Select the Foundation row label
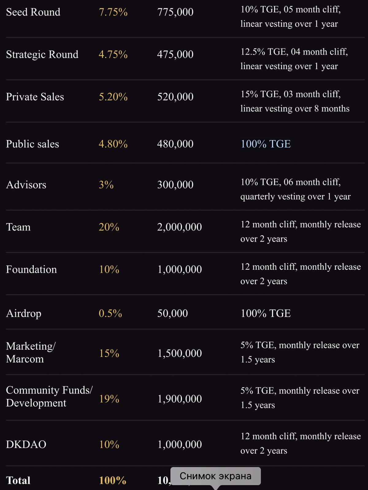The height and width of the screenshot is (490, 368). [x=31, y=269]
